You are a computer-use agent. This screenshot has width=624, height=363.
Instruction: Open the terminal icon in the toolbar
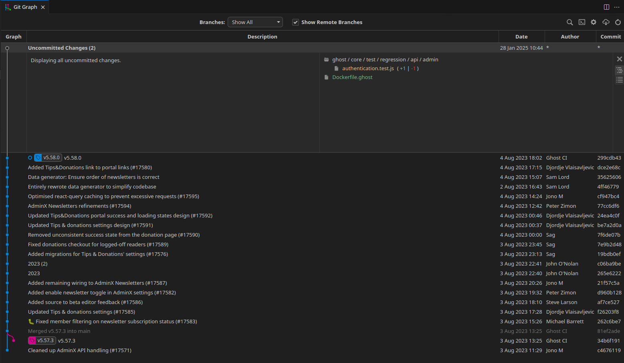(582, 22)
